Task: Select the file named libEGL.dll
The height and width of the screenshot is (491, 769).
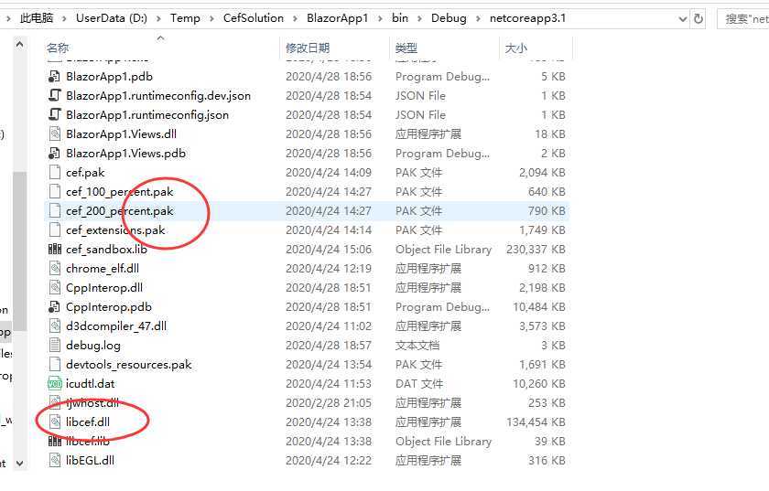Action: click(x=91, y=461)
